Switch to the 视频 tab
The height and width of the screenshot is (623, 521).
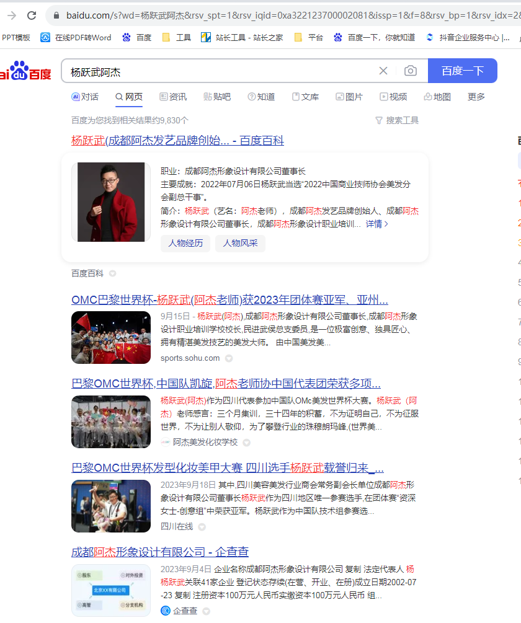click(x=393, y=97)
